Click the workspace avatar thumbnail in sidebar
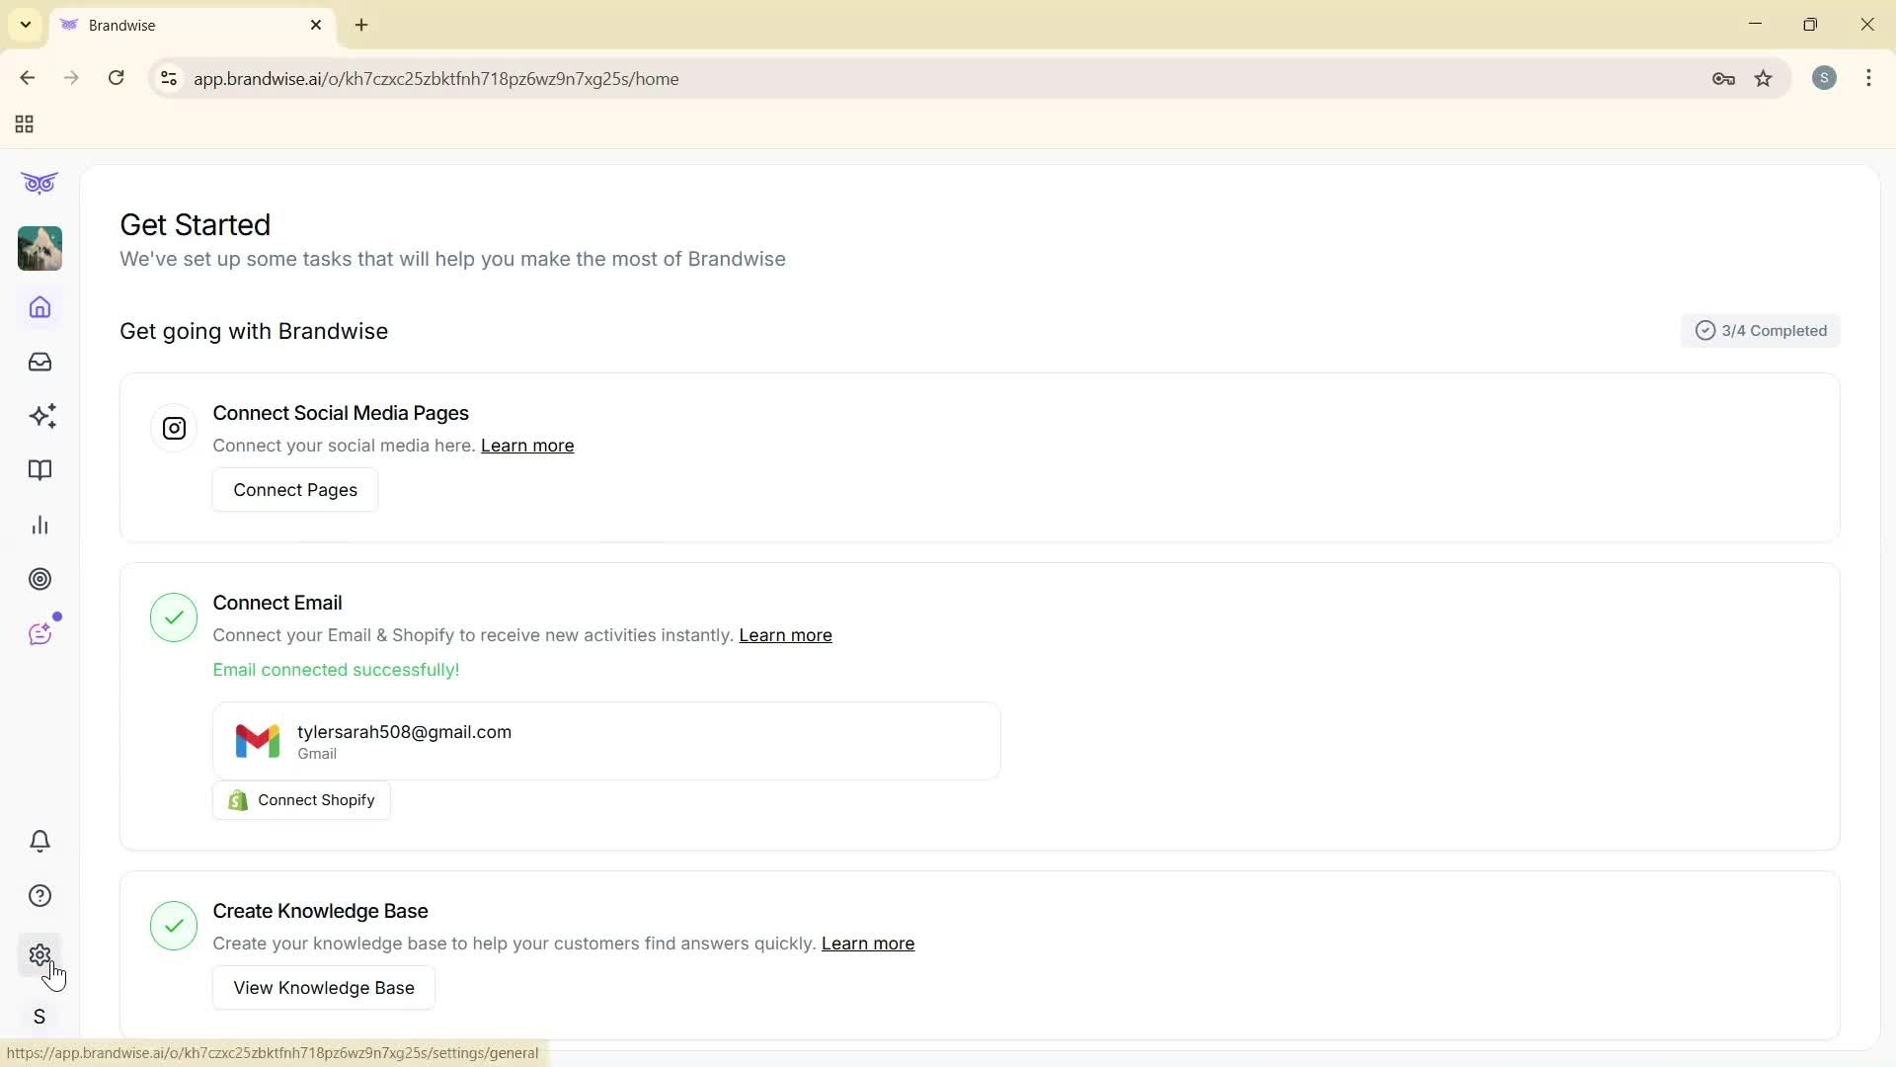The height and width of the screenshot is (1067, 1896). [x=39, y=248]
